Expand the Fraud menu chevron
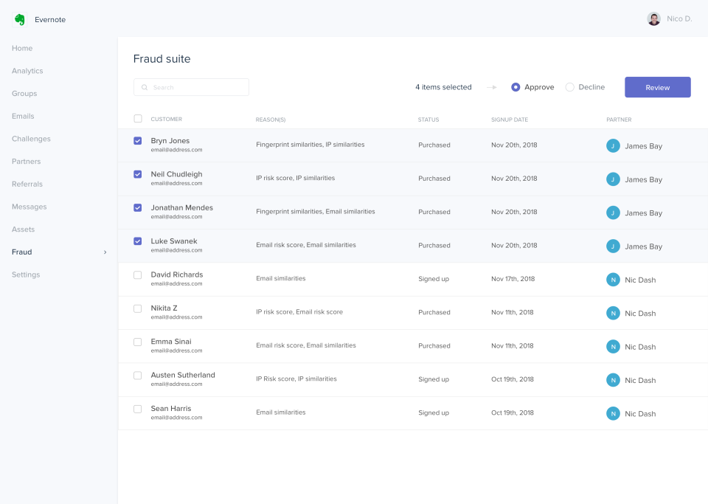Screen dimensions: 708x504 click(x=105, y=252)
